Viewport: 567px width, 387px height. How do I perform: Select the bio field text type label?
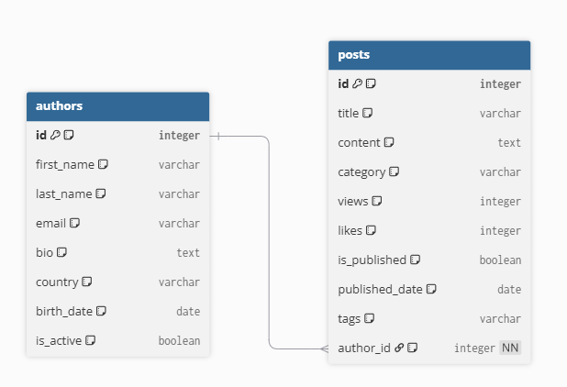(188, 252)
